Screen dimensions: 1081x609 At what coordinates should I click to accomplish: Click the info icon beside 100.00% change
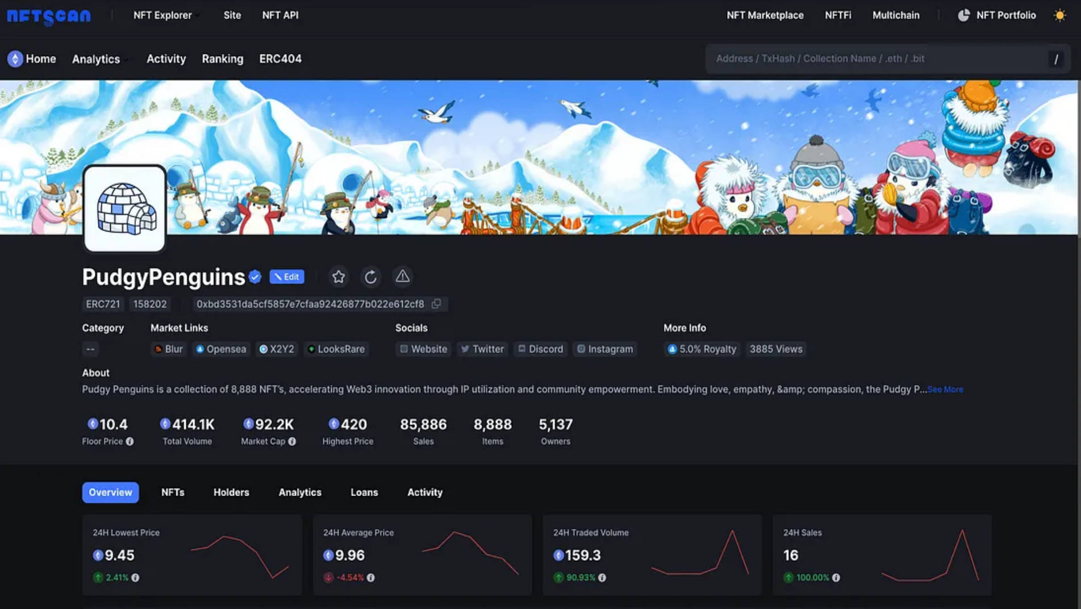point(836,578)
